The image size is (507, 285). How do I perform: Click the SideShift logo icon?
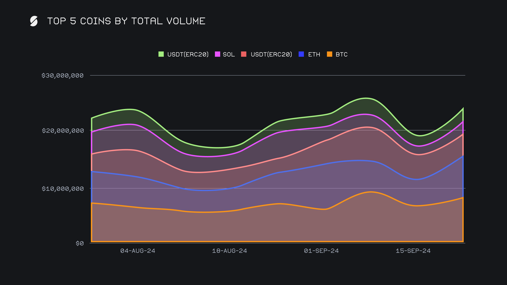(x=34, y=21)
